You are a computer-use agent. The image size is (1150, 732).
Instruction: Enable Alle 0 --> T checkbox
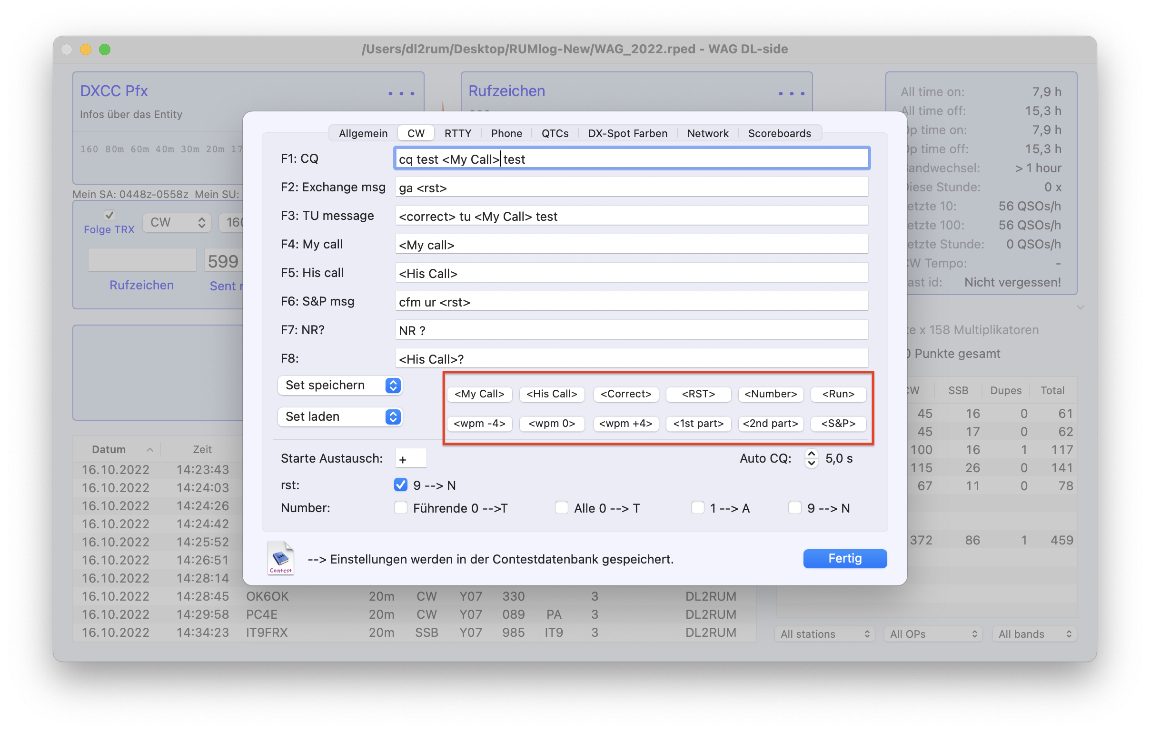(562, 507)
